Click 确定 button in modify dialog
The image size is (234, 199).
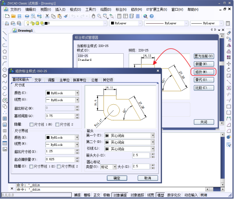tap(117, 178)
